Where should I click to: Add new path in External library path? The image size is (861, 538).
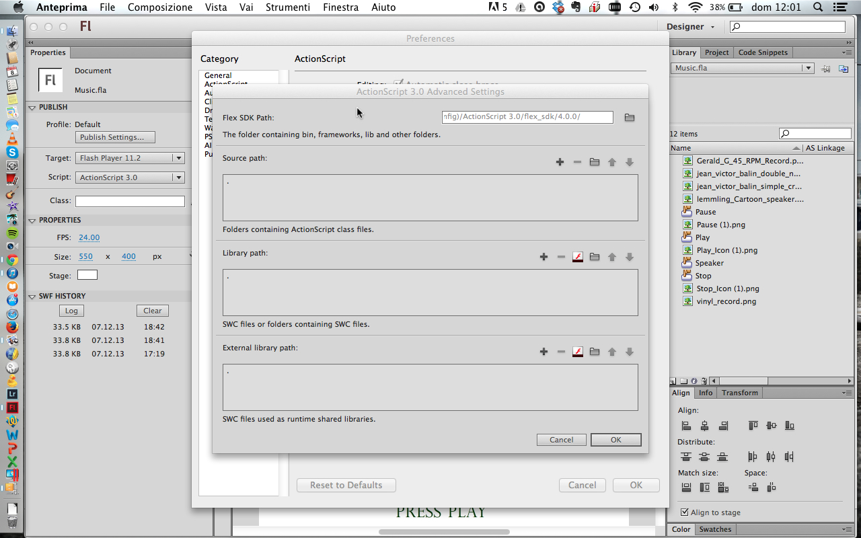pyautogui.click(x=544, y=352)
